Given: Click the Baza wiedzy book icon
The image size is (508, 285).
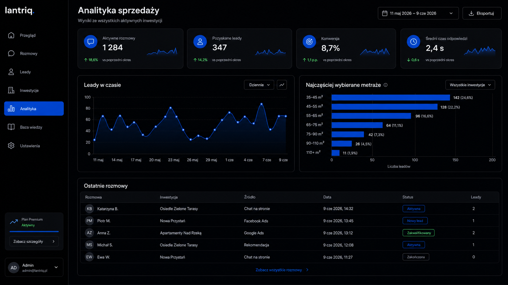Looking at the screenshot, I should pos(11,127).
